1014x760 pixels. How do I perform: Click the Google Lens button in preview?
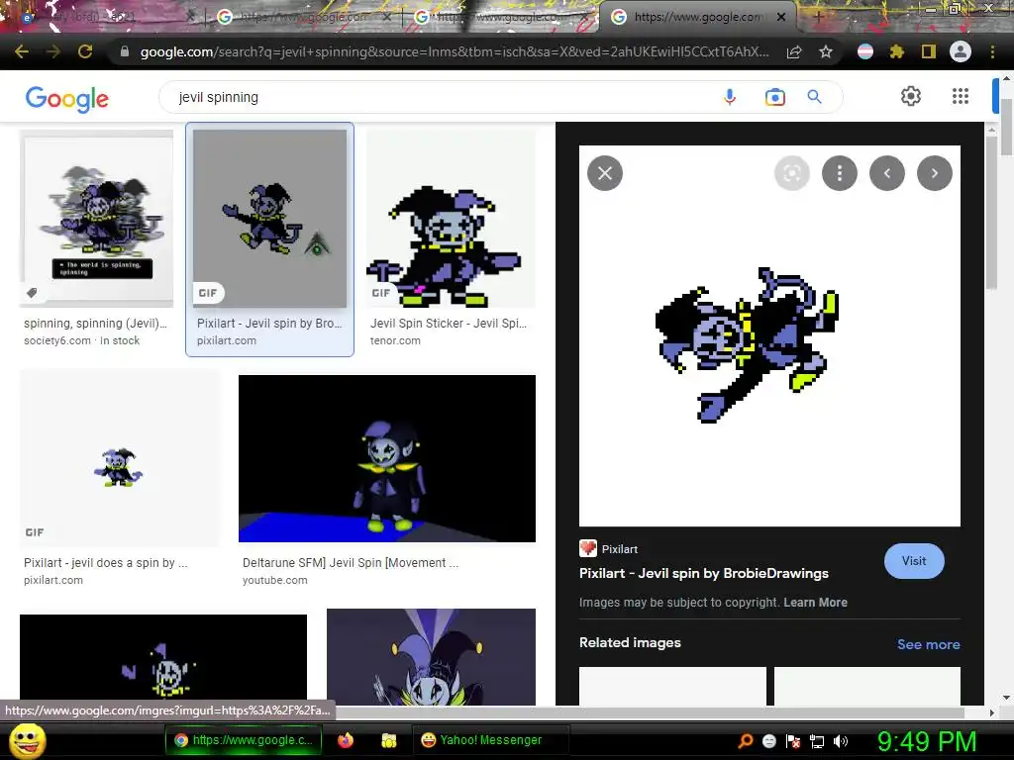791,173
